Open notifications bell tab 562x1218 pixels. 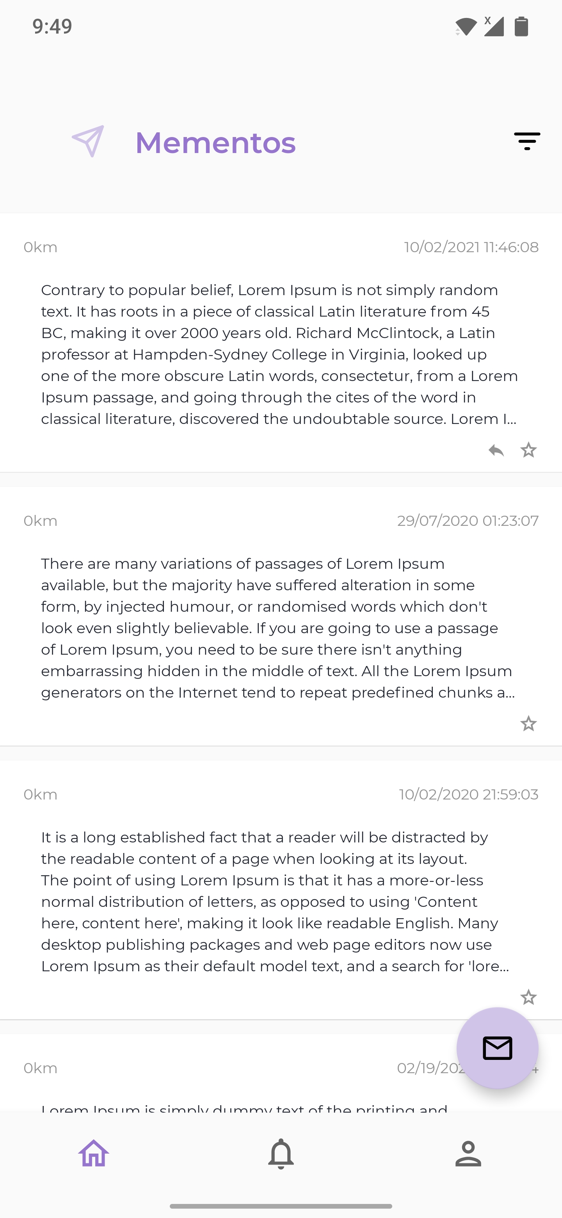tap(281, 1154)
